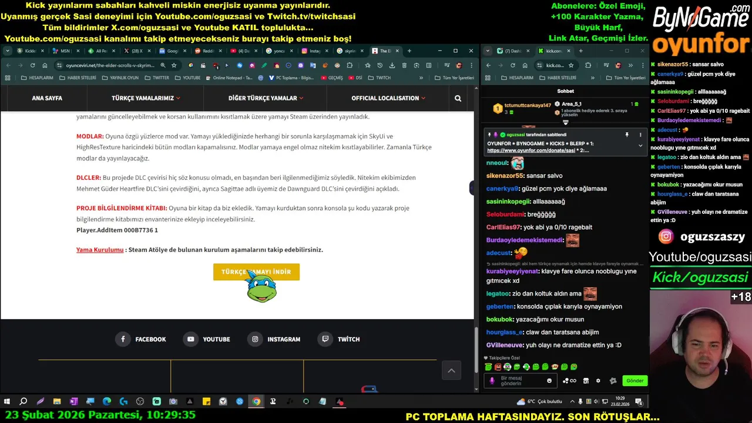Open the weather widget 6°C Çok bulutlu
The width and height of the screenshot is (752, 423).
[x=540, y=402]
